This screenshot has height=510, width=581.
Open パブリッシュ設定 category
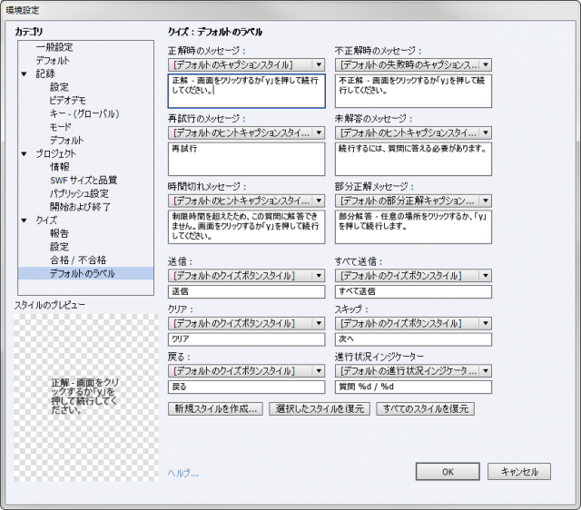(x=79, y=193)
